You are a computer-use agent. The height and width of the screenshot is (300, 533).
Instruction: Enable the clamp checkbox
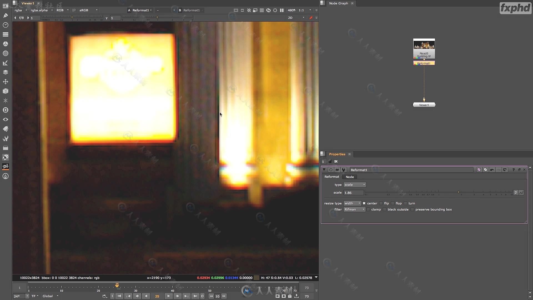368,209
